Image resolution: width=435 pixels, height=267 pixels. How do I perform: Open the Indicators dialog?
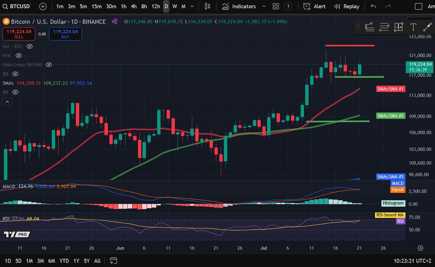(x=239, y=6)
